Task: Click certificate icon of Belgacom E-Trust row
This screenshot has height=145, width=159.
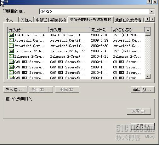Action: click(11, 56)
